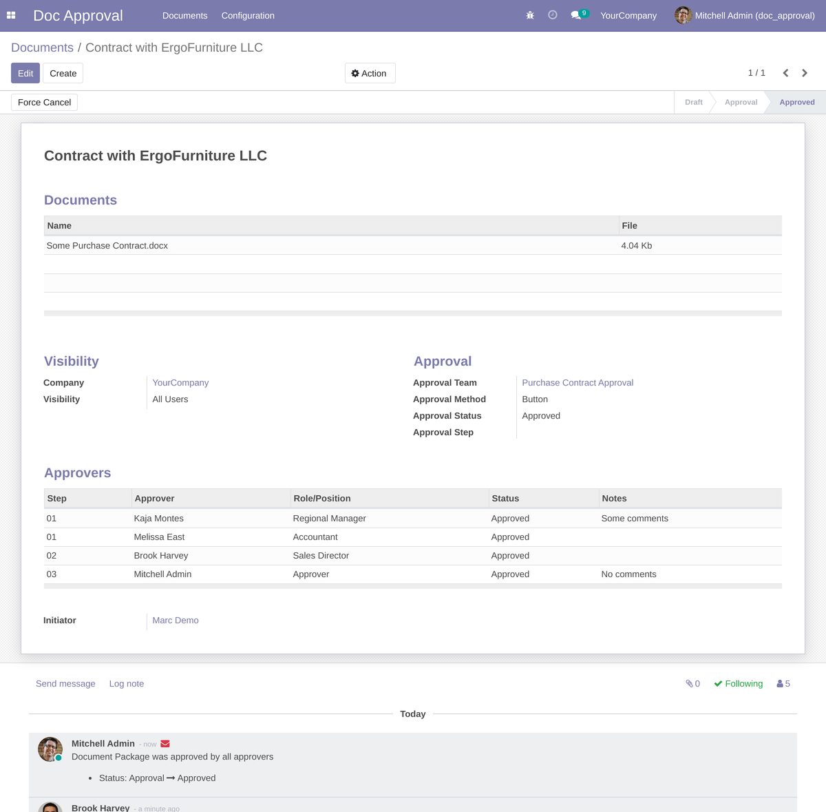
Task: Click the red envelope icon on message
Action: (x=165, y=744)
